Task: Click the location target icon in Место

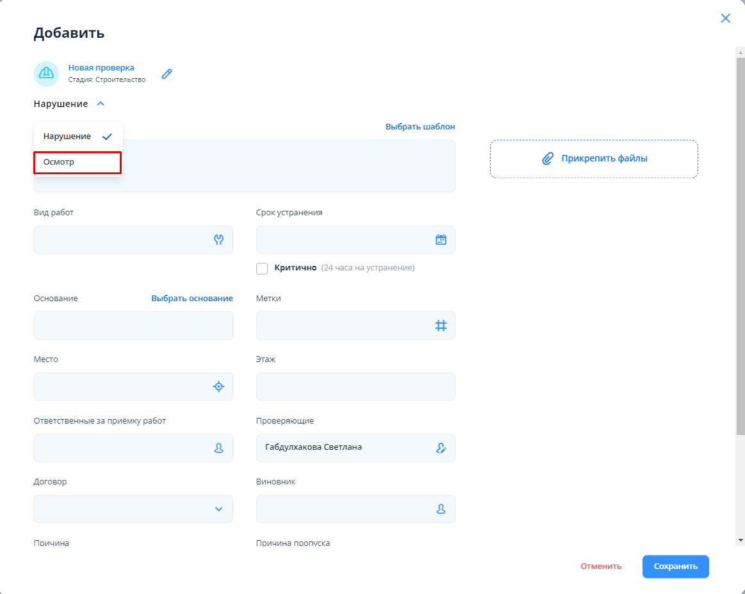Action: click(x=218, y=386)
